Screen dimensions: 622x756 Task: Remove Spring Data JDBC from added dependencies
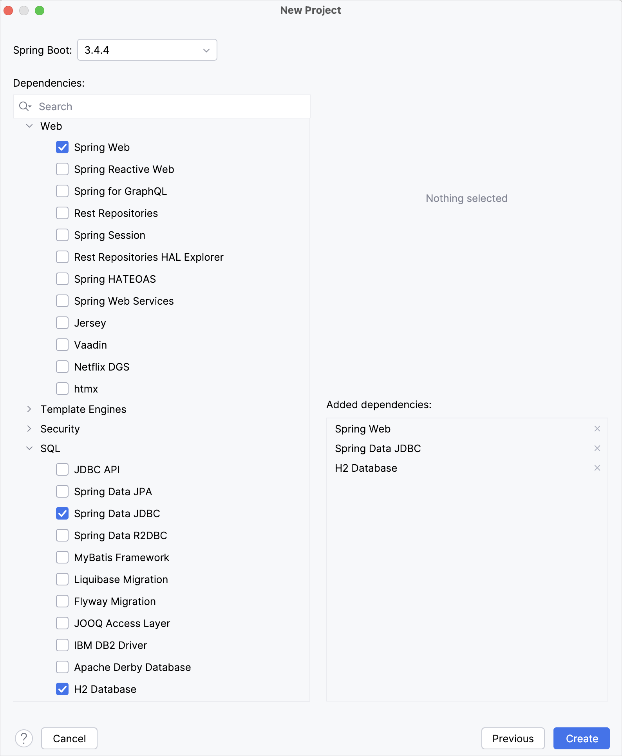point(597,448)
